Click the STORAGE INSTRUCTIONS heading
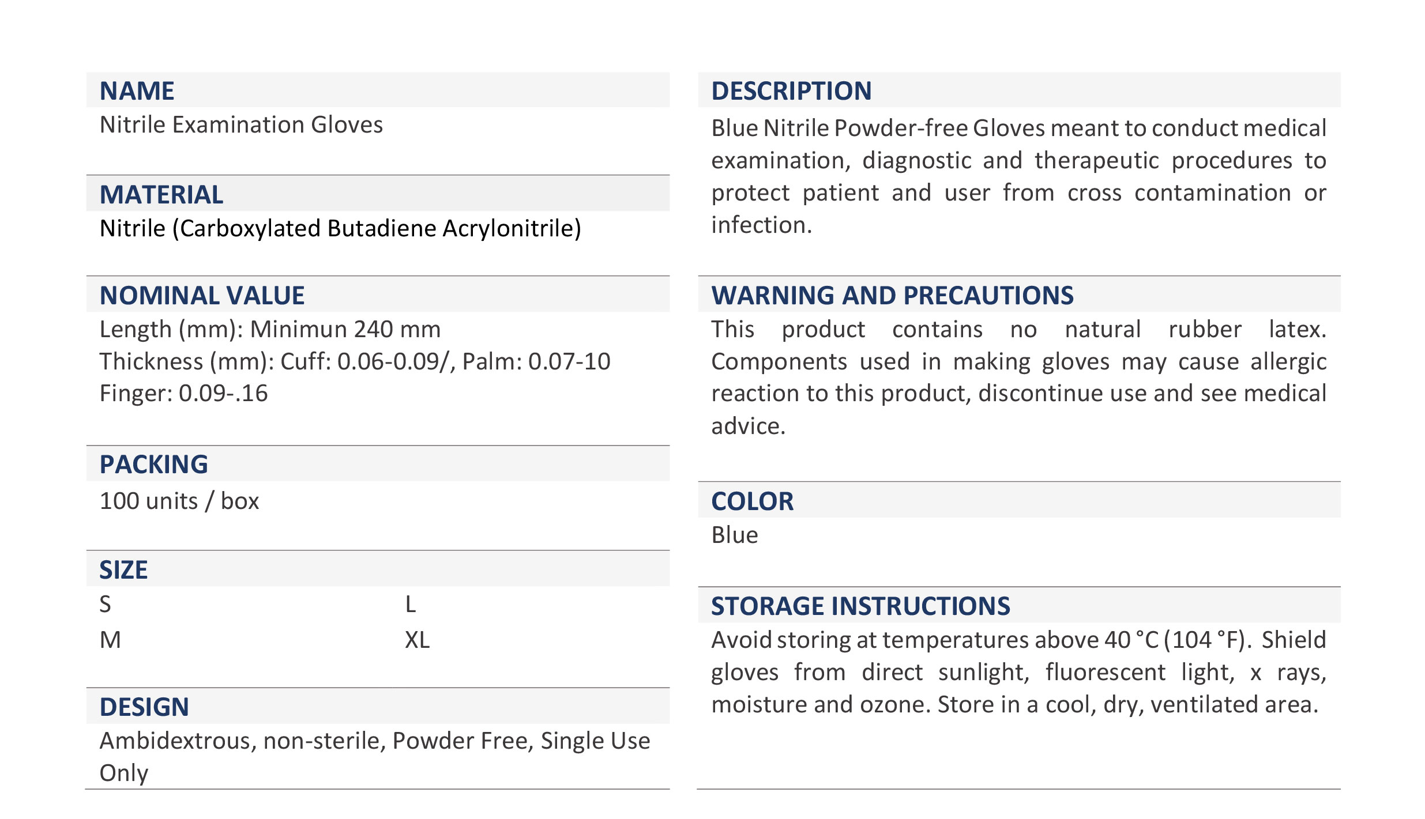 860,606
